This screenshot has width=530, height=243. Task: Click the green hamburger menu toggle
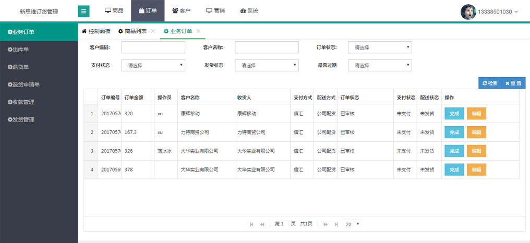tap(83, 11)
